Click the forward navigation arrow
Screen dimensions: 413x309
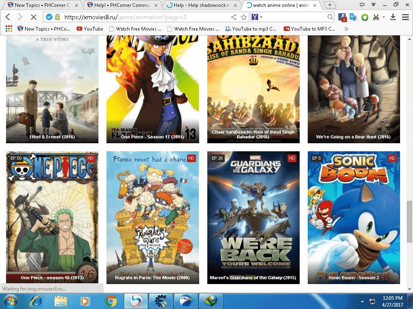(x=20, y=17)
